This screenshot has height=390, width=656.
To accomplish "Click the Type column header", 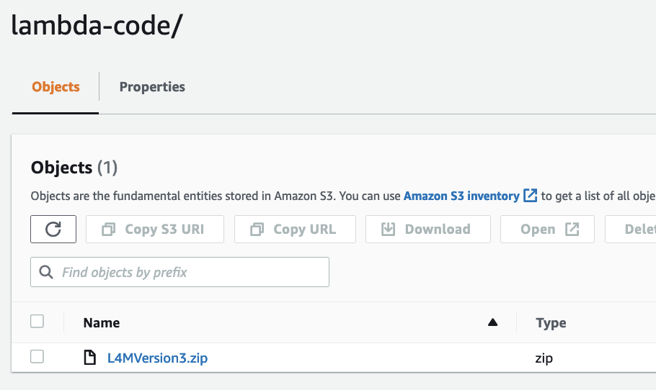I will click(551, 323).
